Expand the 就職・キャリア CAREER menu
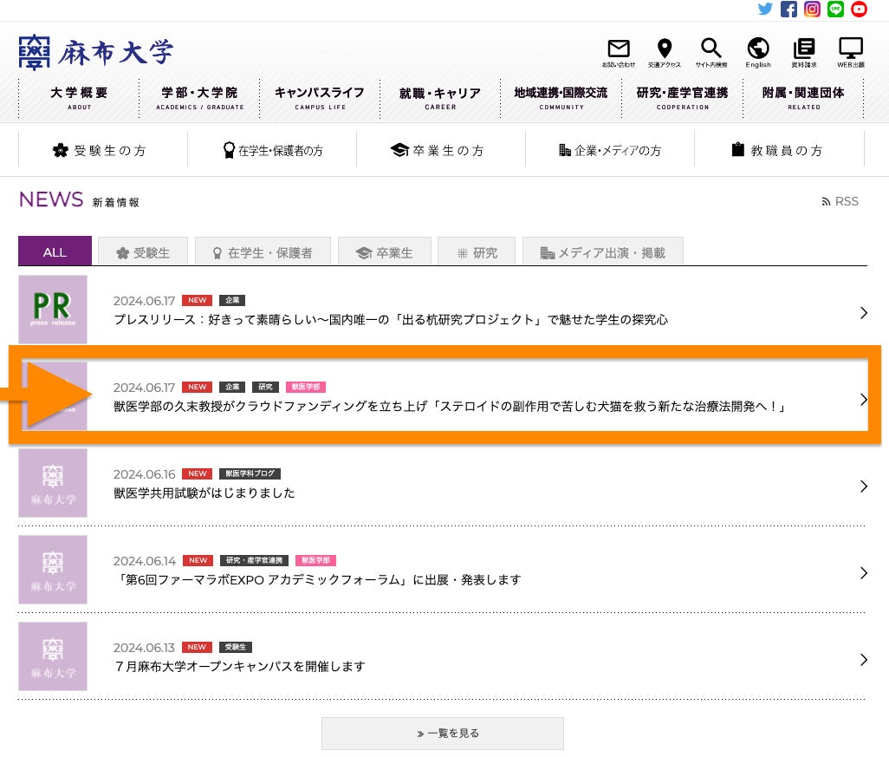Viewport: 889px width, 757px height. coord(440,98)
